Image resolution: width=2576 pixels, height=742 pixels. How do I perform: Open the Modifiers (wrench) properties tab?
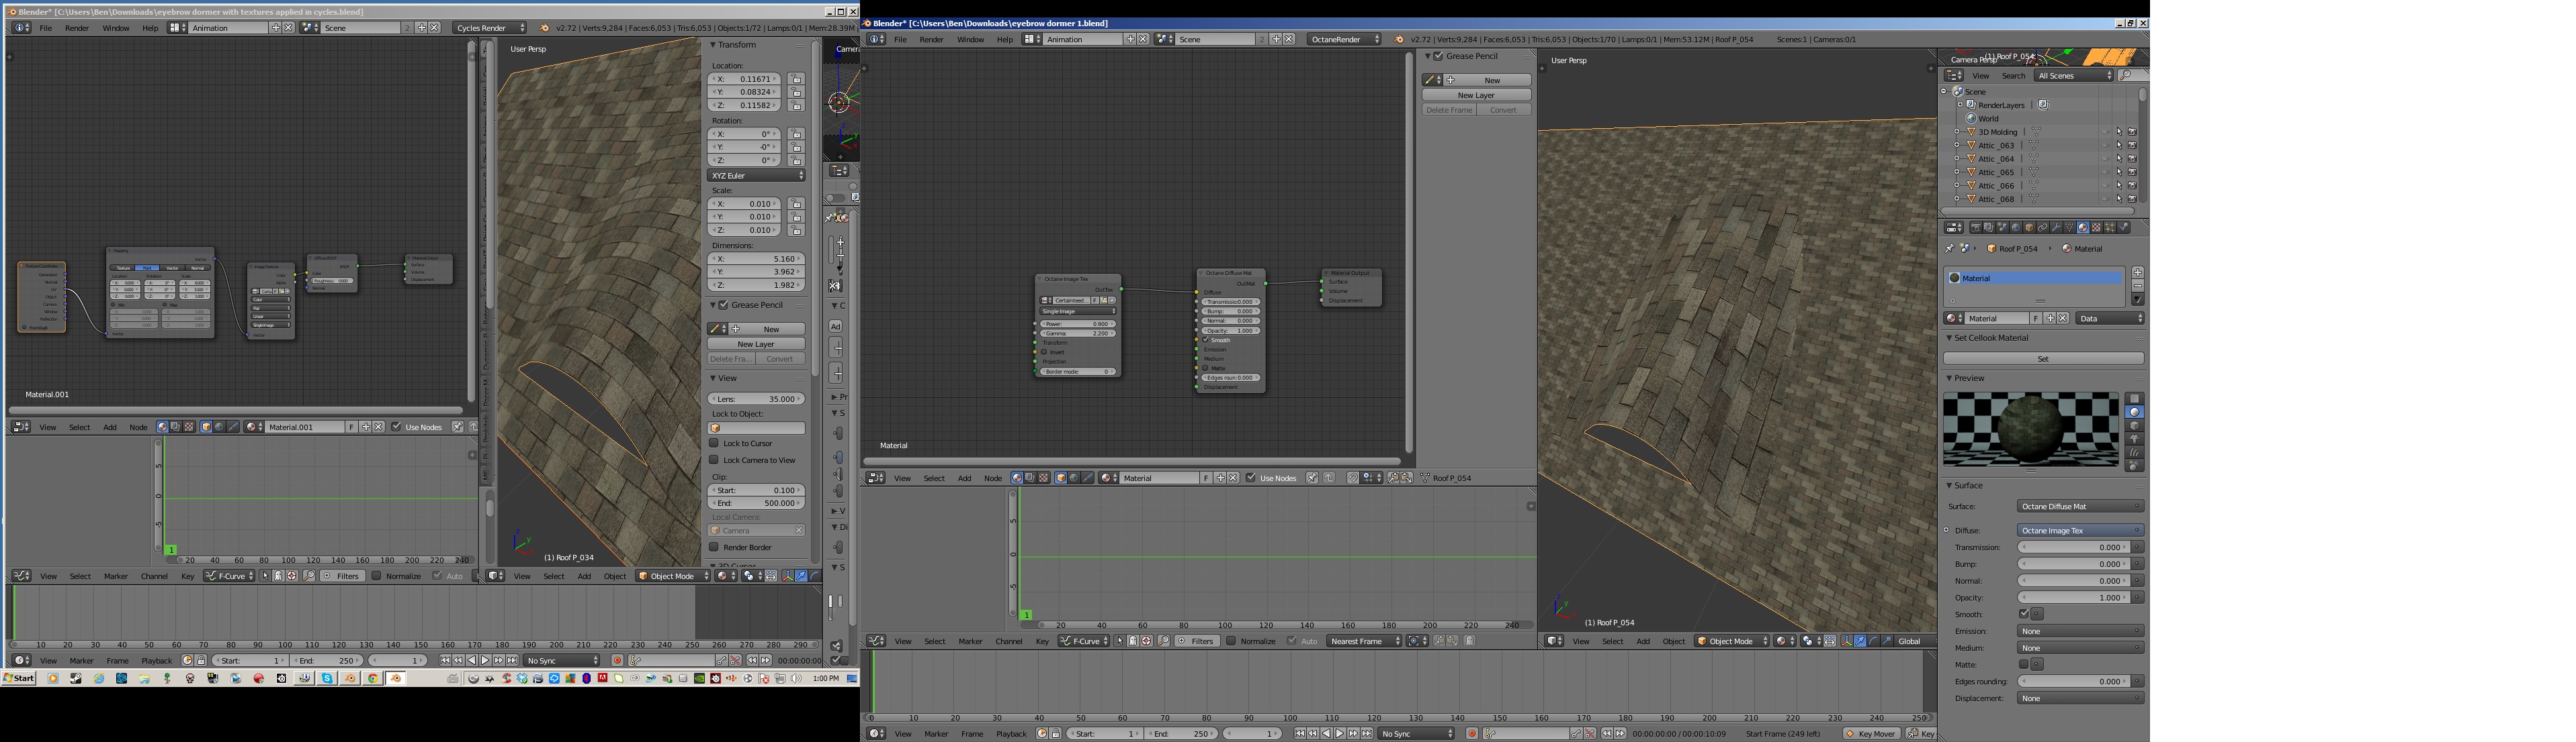(2057, 227)
